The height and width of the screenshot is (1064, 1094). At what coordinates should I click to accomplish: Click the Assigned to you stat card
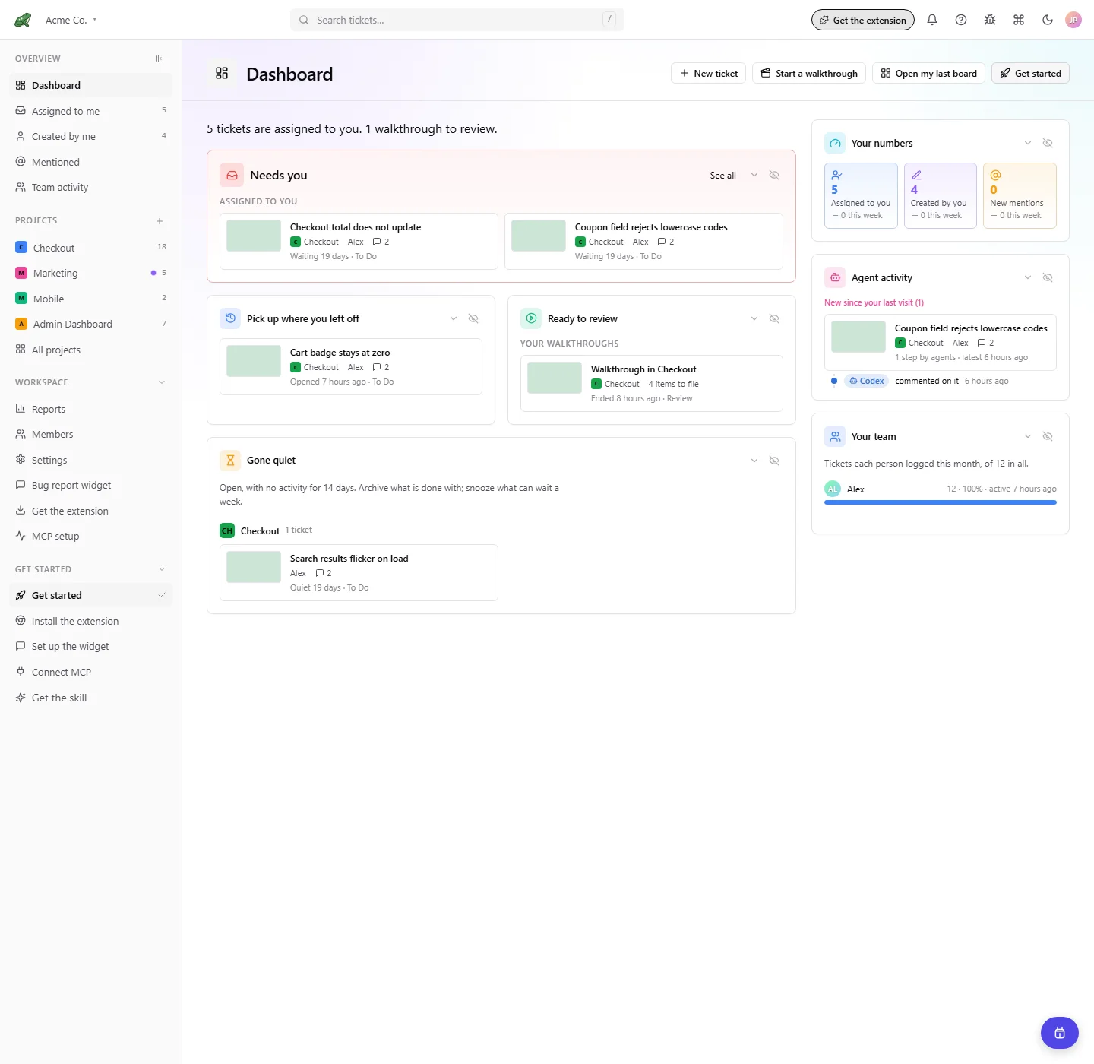click(x=861, y=195)
